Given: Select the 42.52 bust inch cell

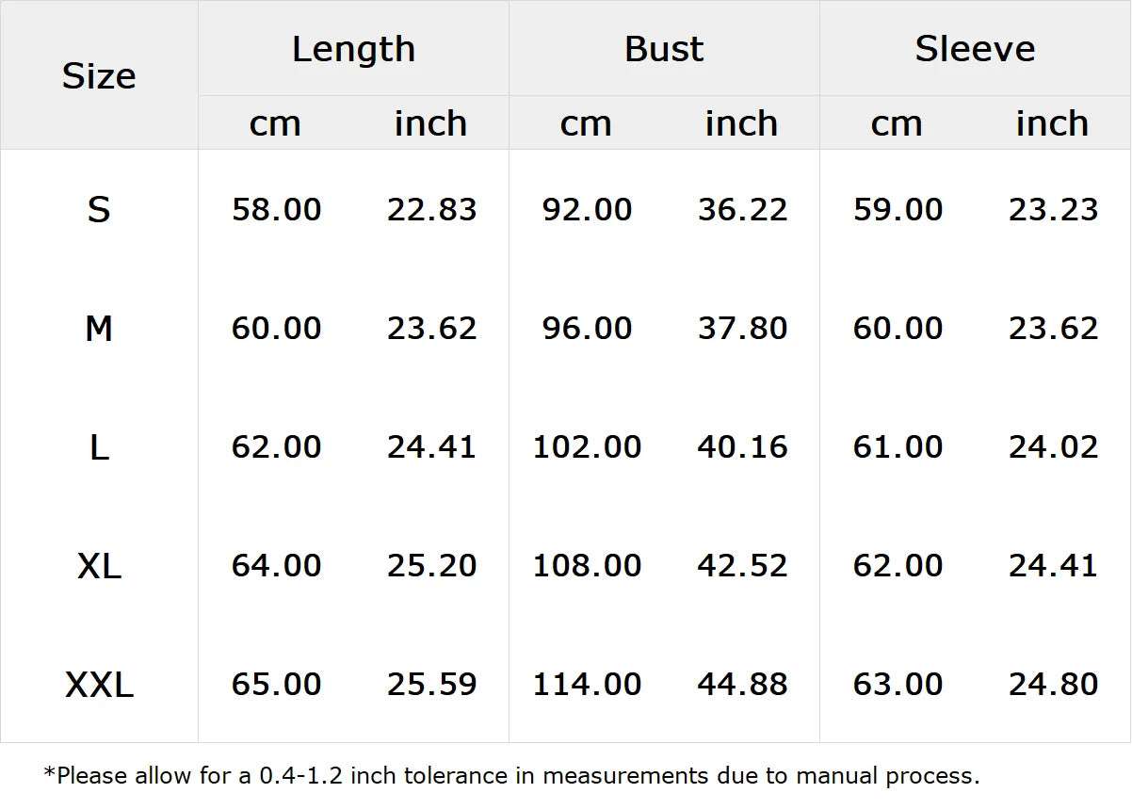Looking at the screenshot, I should (742, 565).
